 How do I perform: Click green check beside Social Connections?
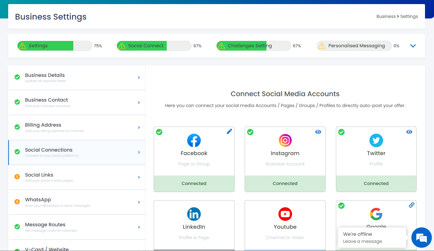(x=17, y=152)
